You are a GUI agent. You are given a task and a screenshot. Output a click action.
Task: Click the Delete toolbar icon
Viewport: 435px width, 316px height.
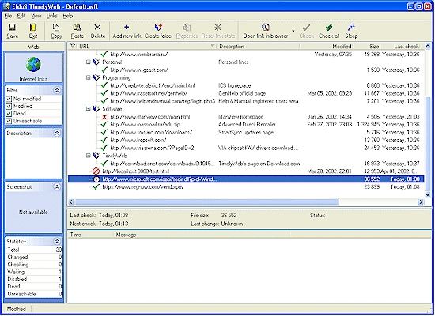tap(97, 27)
